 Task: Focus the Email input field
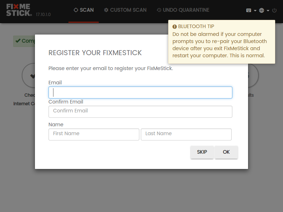click(140, 92)
